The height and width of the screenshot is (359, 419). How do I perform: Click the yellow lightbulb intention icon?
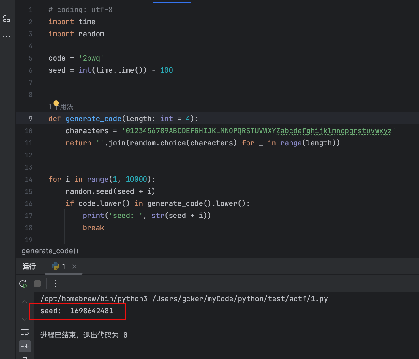(56, 104)
